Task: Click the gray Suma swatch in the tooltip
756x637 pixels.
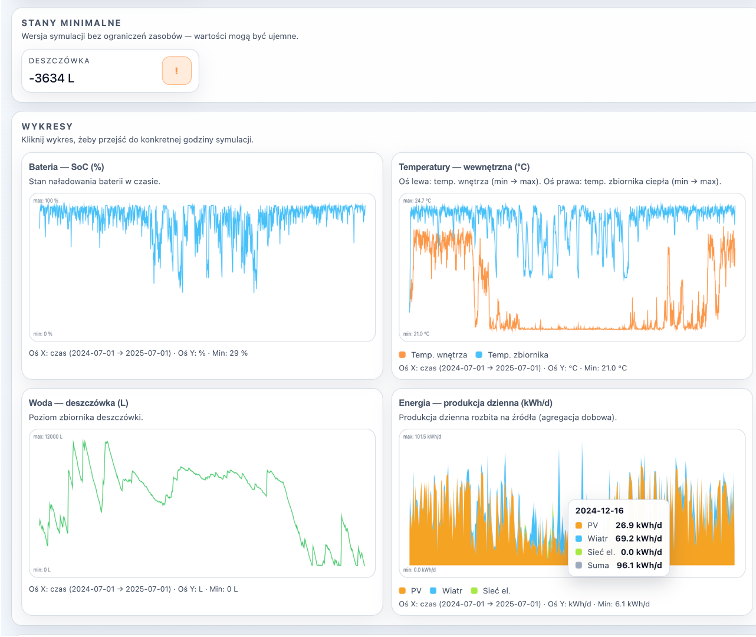Action: (x=579, y=565)
